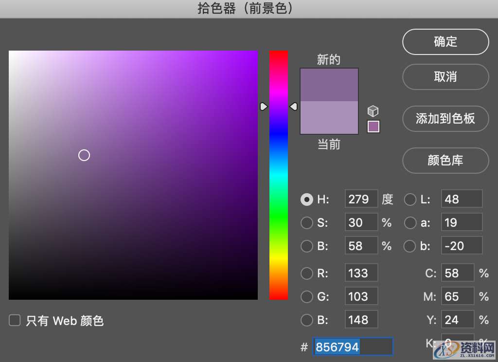Click the 确定 button
498x362 pixels.
445,42
